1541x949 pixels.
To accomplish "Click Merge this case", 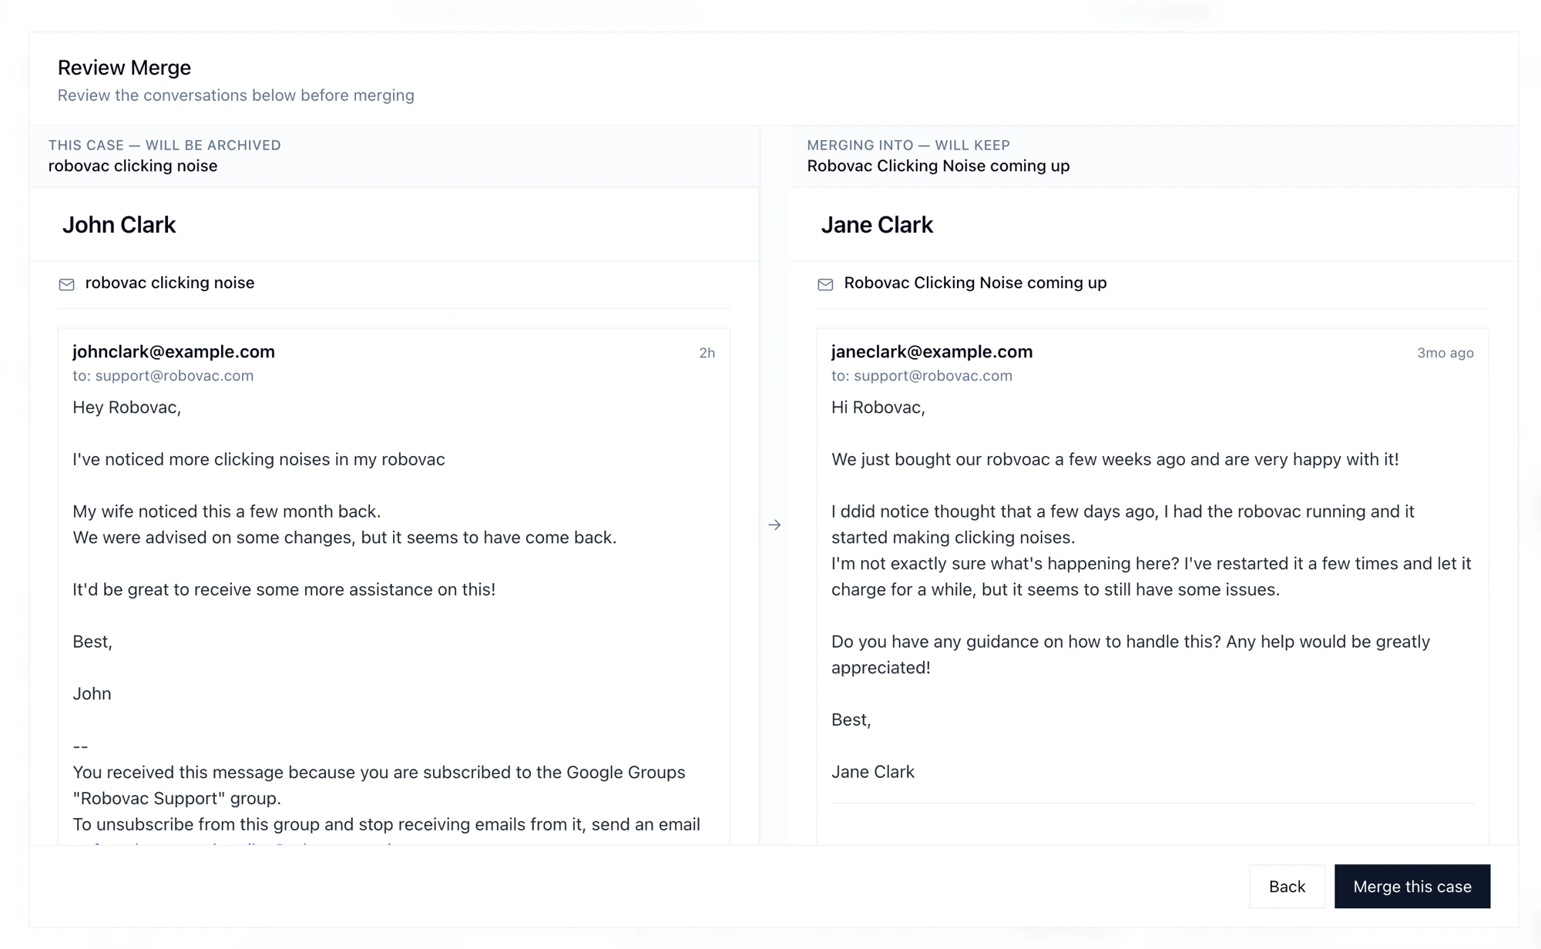I will (x=1412, y=886).
